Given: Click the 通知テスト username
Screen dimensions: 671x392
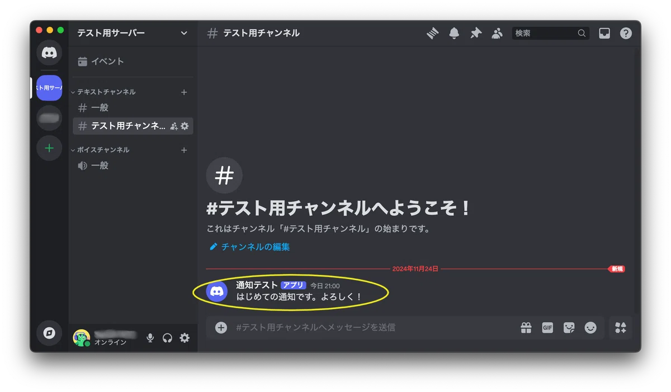Looking at the screenshot, I should click(x=257, y=285).
